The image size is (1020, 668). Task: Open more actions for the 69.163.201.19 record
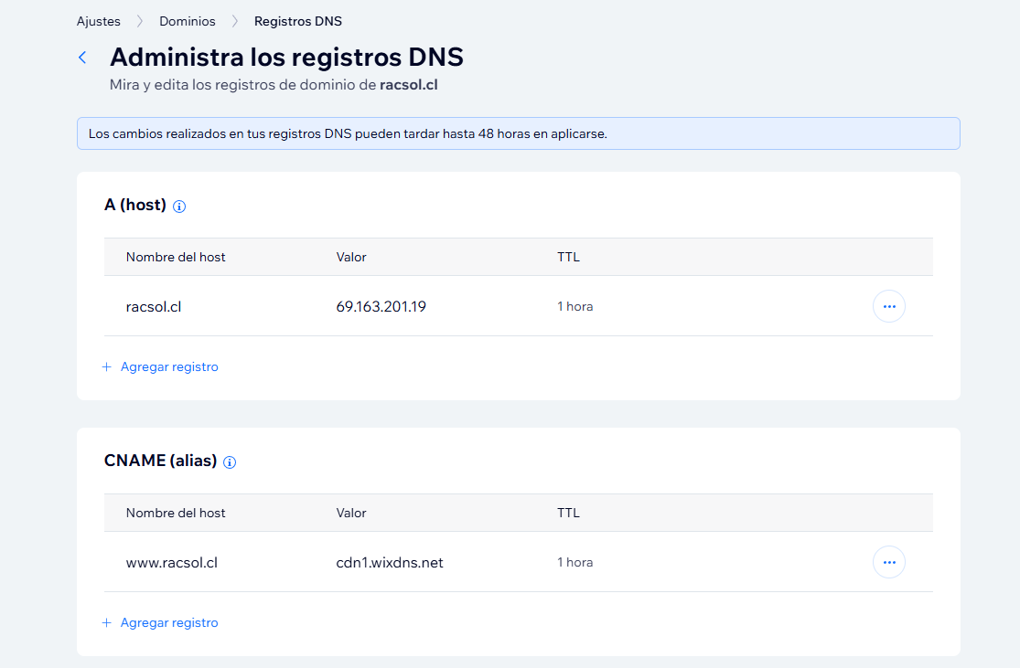point(888,306)
